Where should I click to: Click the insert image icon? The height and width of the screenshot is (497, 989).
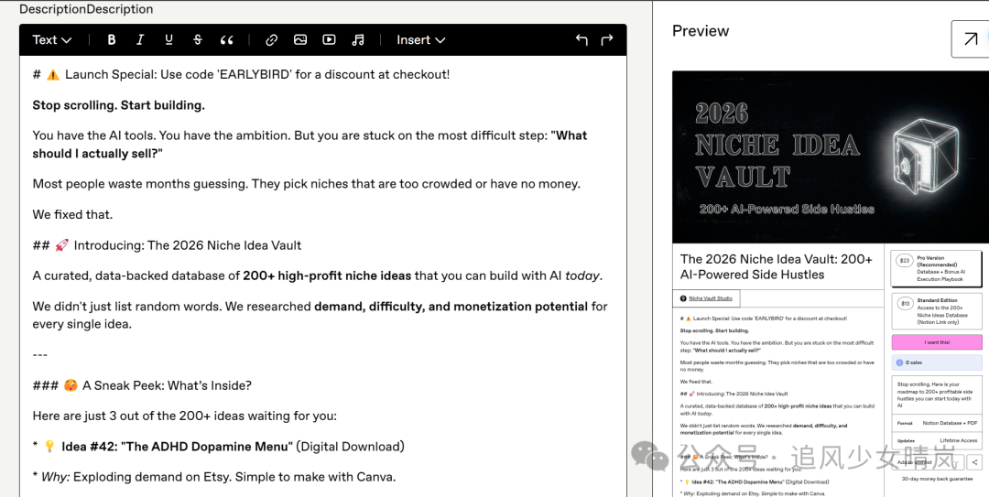[x=300, y=39]
